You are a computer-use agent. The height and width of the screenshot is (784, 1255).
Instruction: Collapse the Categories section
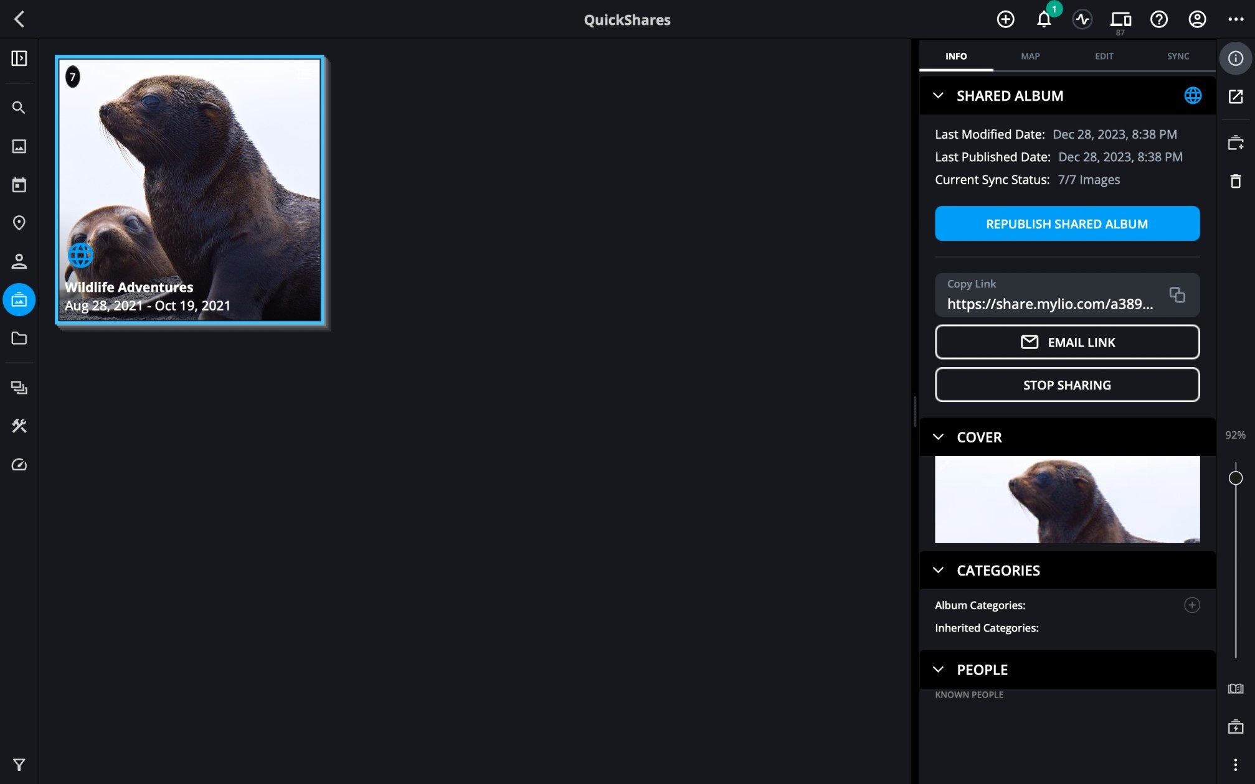pyautogui.click(x=938, y=570)
